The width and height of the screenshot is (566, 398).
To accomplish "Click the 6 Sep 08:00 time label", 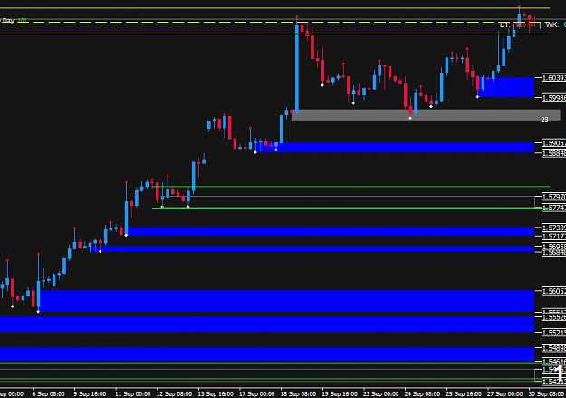I will coord(48,393).
